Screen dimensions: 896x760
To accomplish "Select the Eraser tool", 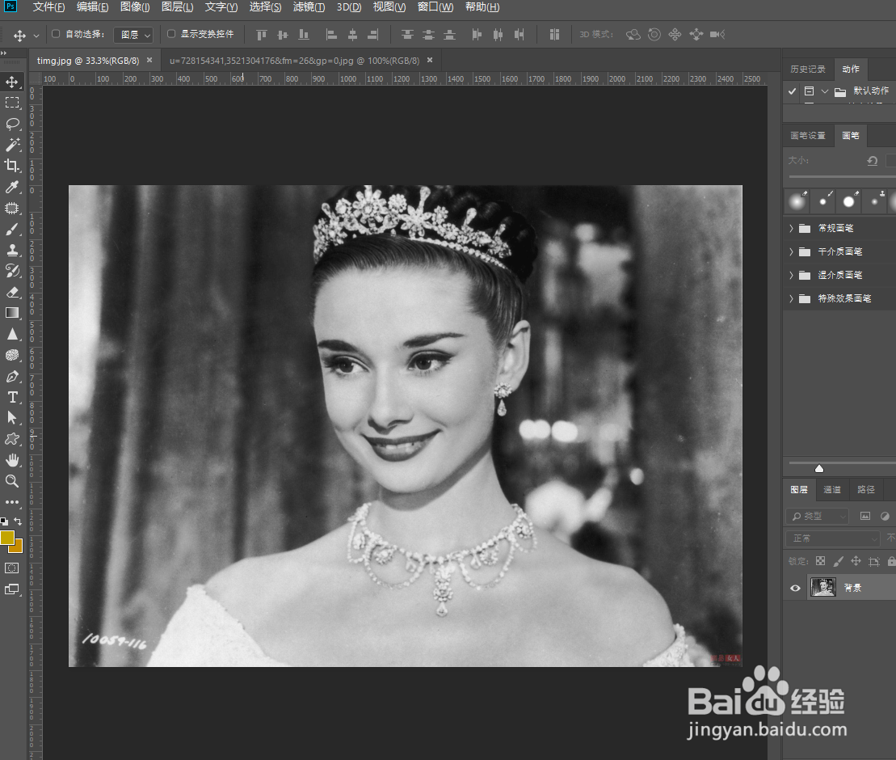I will 12,292.
